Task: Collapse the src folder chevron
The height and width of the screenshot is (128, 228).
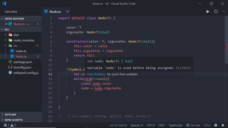Action: click(x=6, y=46)
